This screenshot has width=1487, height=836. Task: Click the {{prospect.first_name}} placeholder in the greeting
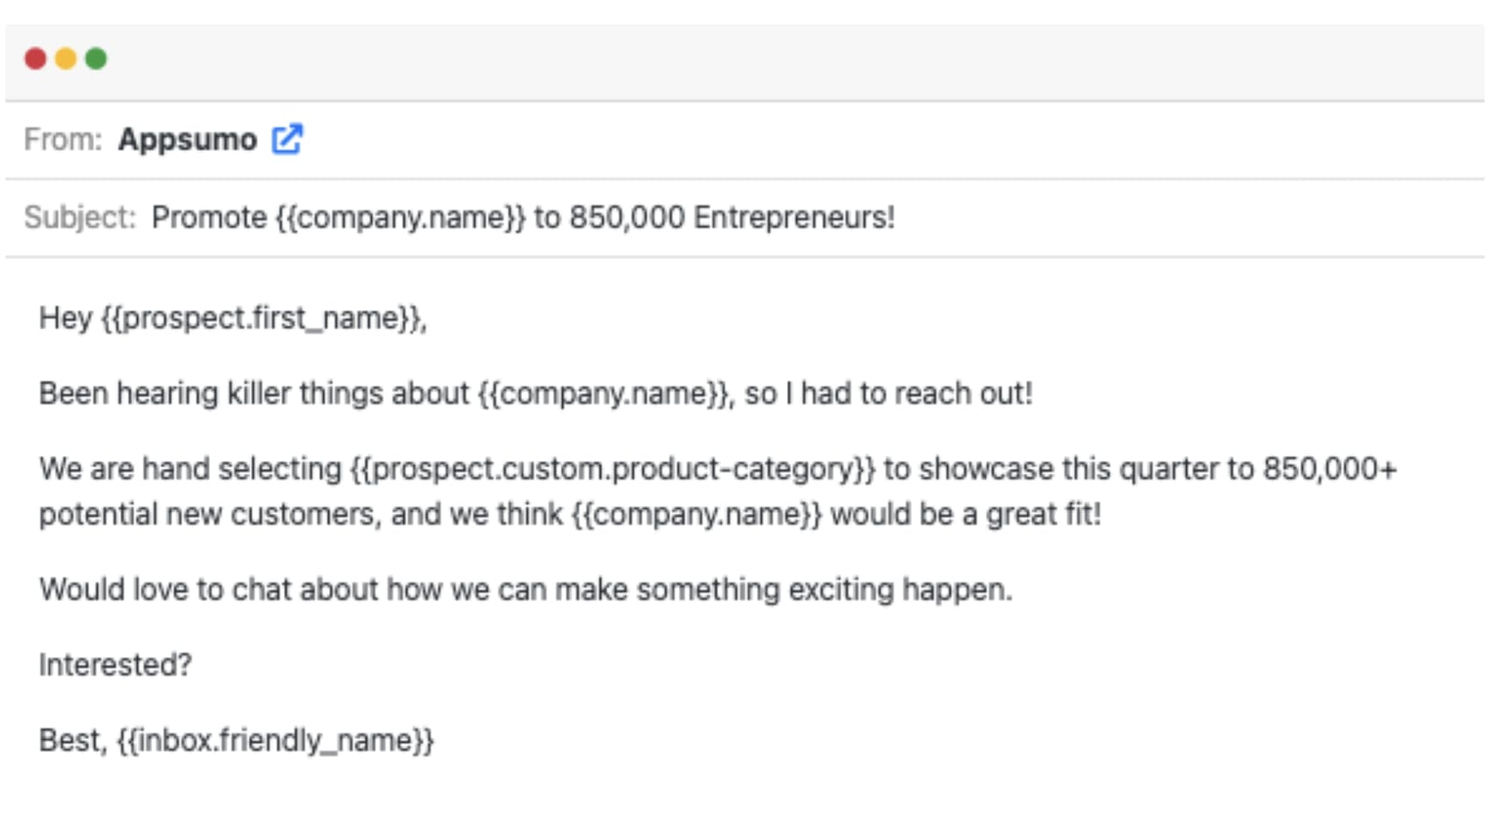point(266,317)
